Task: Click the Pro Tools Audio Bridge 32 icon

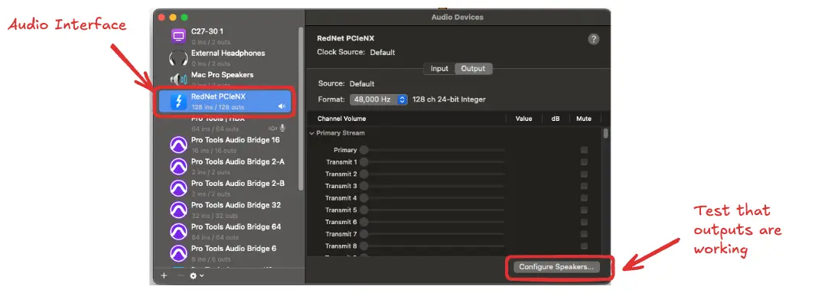Action: click(178, 210)
